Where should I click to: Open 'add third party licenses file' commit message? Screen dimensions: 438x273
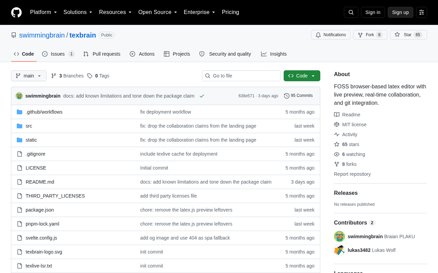click(x=169, y=196)
